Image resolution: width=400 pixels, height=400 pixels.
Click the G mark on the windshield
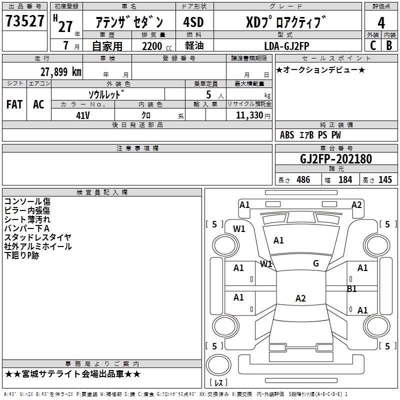click(x=315, y=263)
